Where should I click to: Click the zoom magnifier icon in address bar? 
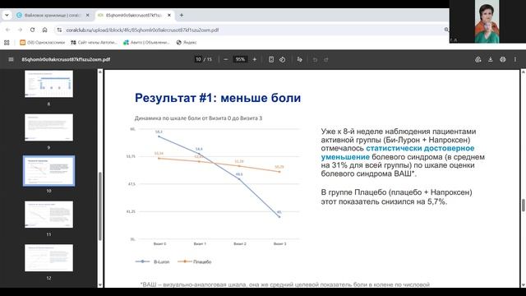click(446, 30)
